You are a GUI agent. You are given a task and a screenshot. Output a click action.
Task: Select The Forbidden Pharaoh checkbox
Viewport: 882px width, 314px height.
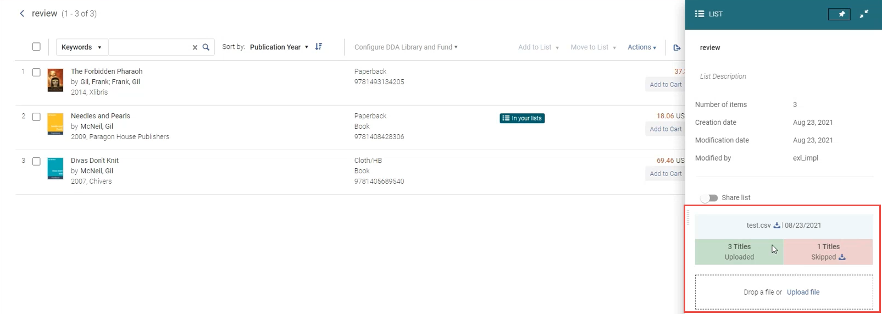pos(36,72)
